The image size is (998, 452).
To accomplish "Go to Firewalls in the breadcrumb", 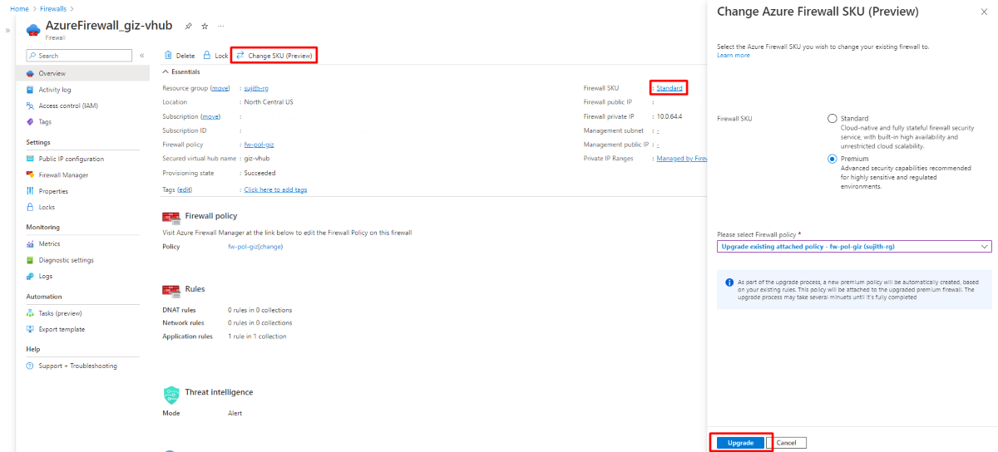I will [x=55, y=8].
